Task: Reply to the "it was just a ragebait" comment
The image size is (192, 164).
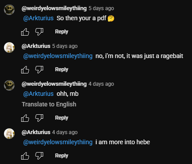Action: click(x=62, y=69)
